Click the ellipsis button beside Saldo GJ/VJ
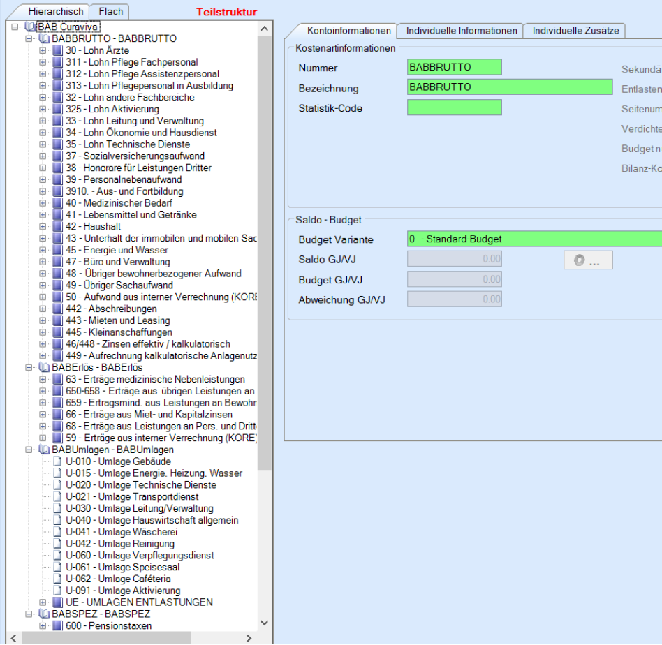The image size is (662, 645). 588,260
